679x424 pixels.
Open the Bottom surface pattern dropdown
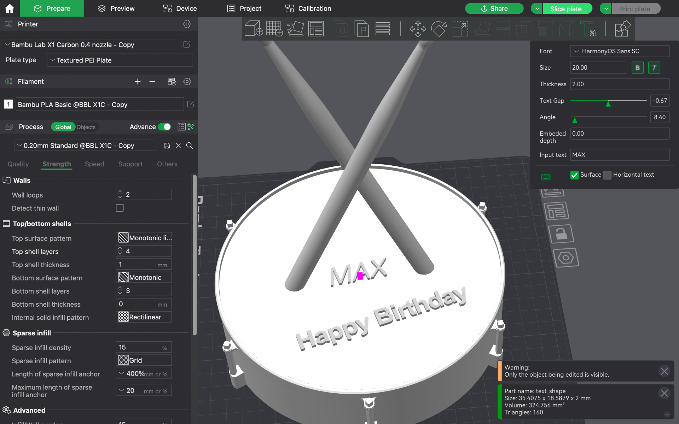144,277
